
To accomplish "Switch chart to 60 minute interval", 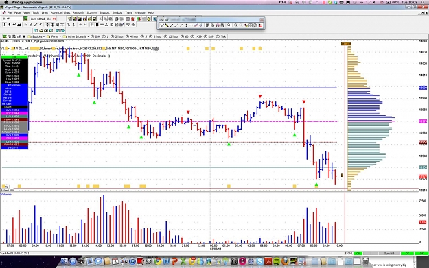I will coord(185,36).
